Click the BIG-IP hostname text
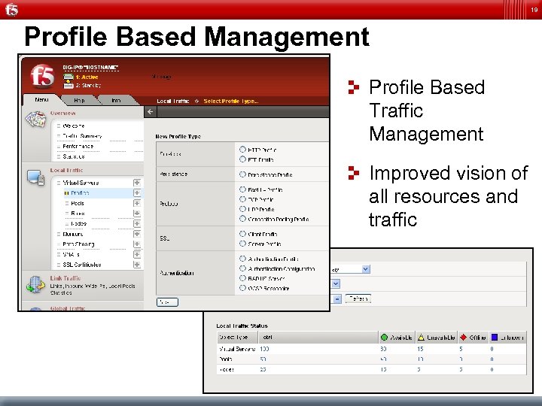Image resolution: width=542 pixels, height=406 pixels. point(90,67)
